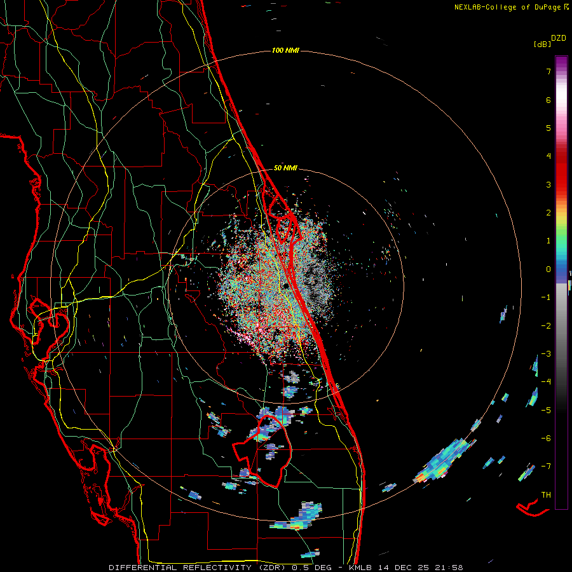This screenshot has height=572, width=572.
Task: Click the 5 value on the color scale
Action: click(x=548, y=128)
